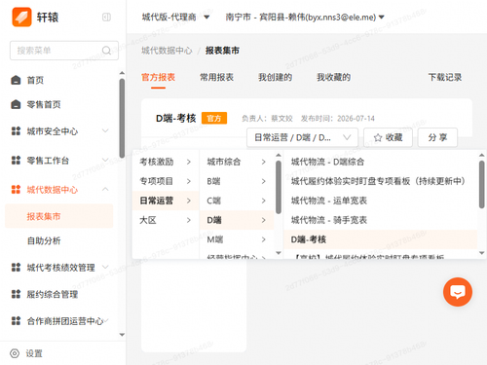
Task: Open the 日常运营 / D端 cascader dropdown
Action: point(302,137)
